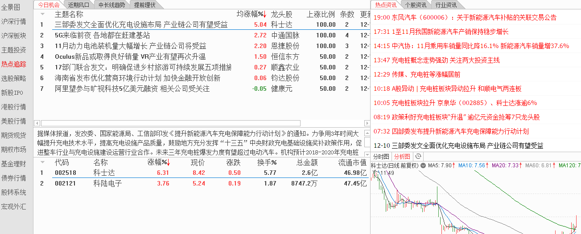This screenshot has height=234, width=581.
Task: Open 全景图 in the sidebar
Action: 10,8
